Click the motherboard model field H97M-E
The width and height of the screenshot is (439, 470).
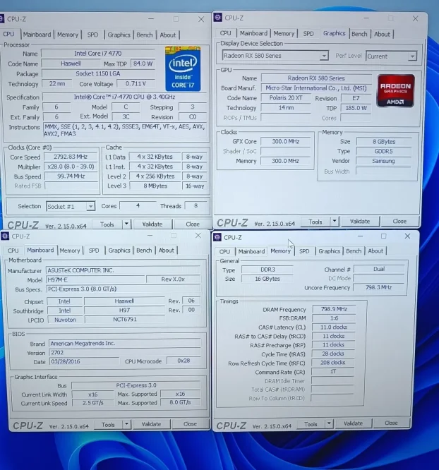[96, 279]
